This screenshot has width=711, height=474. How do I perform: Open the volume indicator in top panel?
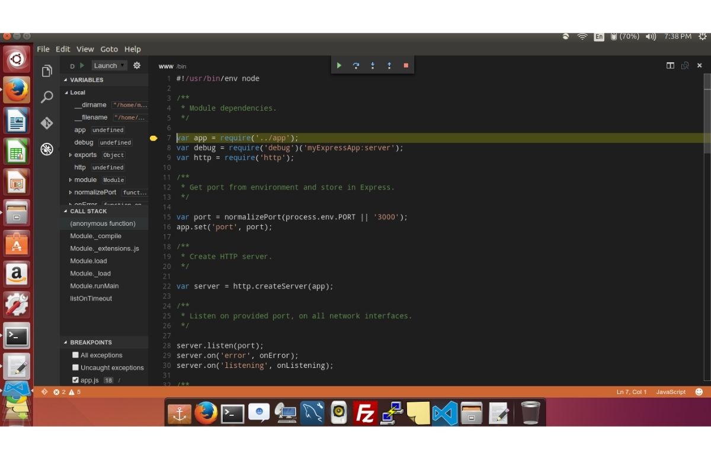click(651, 37)
